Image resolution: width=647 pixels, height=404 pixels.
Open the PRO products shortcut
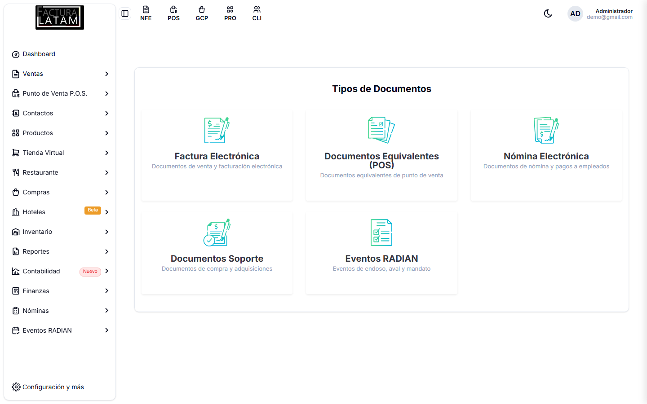pos(230,13)
